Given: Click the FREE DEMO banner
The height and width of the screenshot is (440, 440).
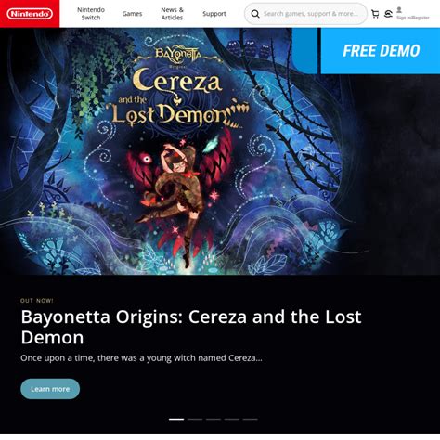Looking at the screenshot, I should click(x=381, y=51).
